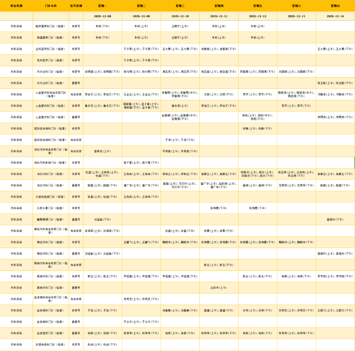This screenshot has width=355, height=351.
Task: Select the 门诊专科 column header
Action: pyautogui.click(x=51, y=6)
